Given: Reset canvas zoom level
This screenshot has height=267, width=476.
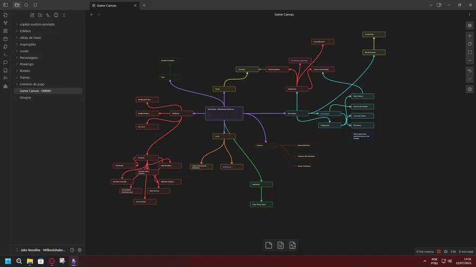Looking at the screenshot, I should (x=470, y=44).
